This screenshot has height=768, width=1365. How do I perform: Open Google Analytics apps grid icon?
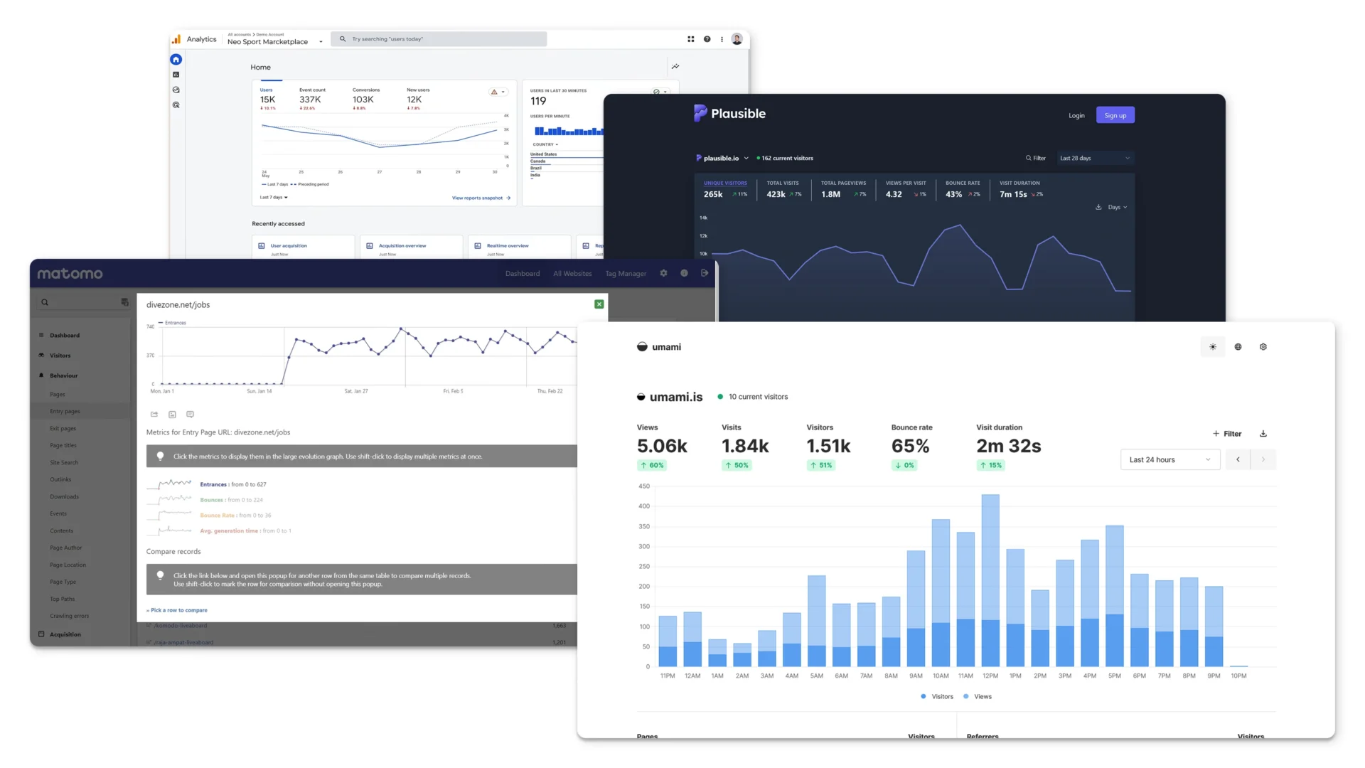[x=690, y=39]
